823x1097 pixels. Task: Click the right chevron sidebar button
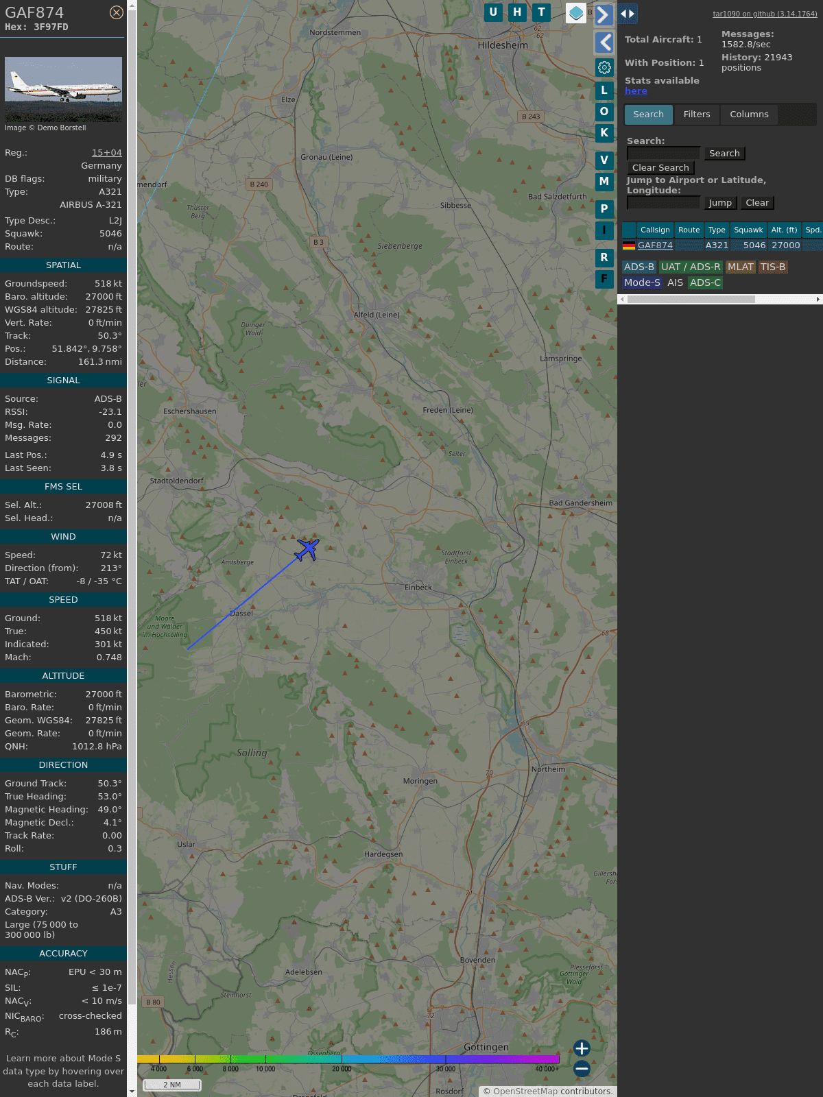pos(604,14)
